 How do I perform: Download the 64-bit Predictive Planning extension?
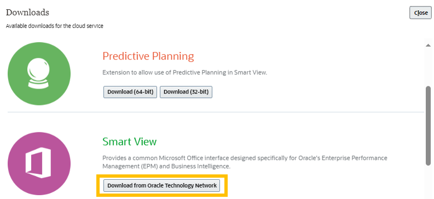(130, 92)
